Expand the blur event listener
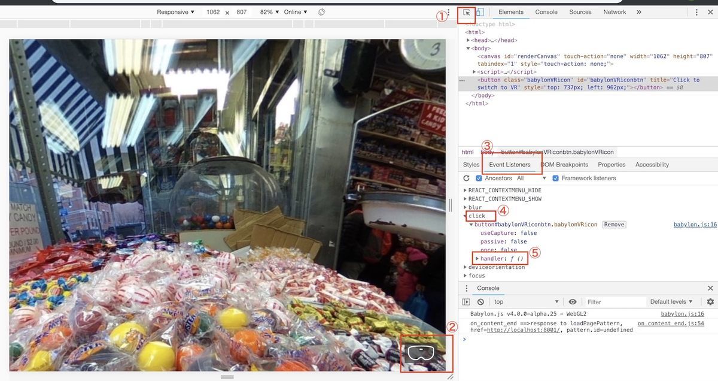Screen dimensions: 718x381 pyautogui.click(x=466, y=207)
